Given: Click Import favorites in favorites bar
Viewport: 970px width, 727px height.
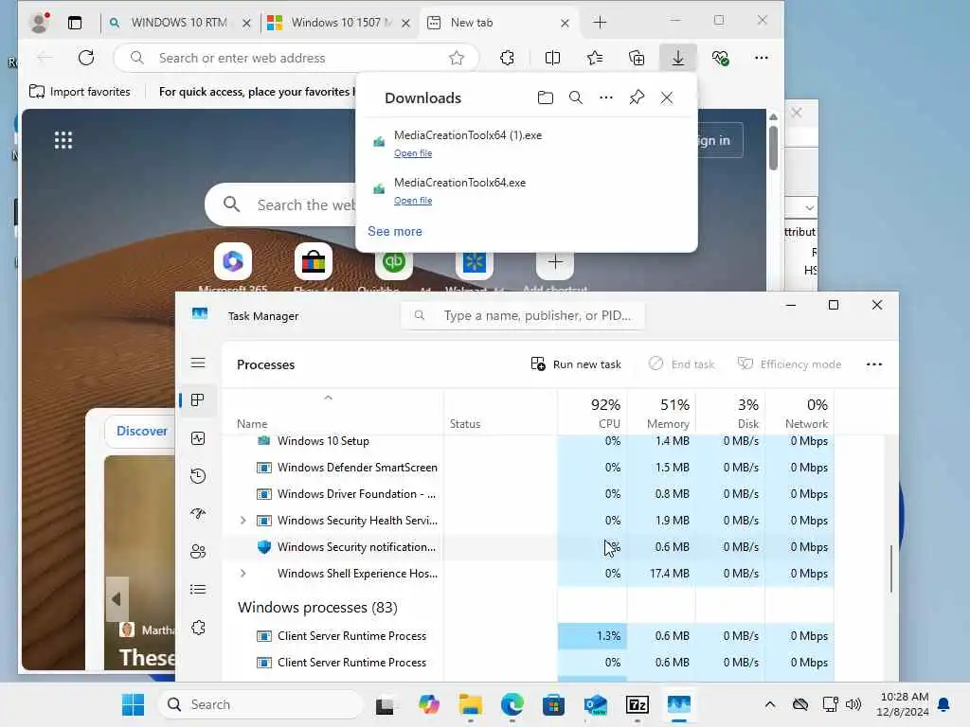Looking at the screenshot, I should (x=80, y=92).
